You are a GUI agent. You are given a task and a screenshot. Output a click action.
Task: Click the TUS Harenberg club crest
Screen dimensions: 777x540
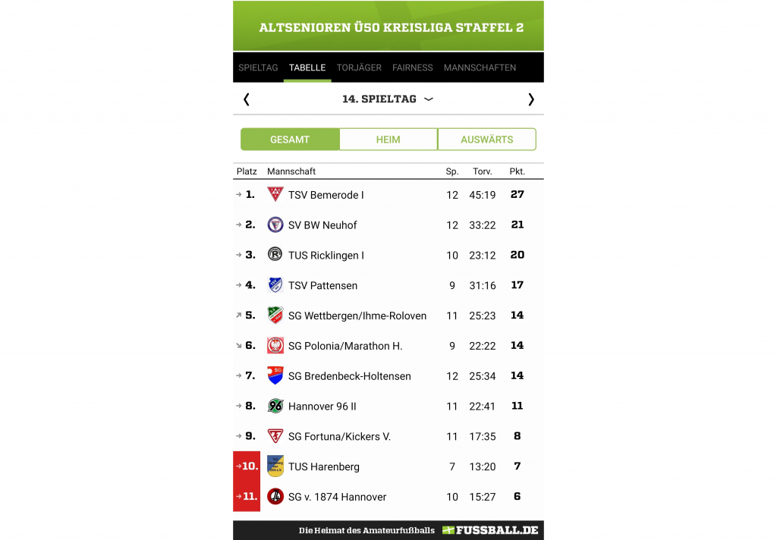point(275,466)
